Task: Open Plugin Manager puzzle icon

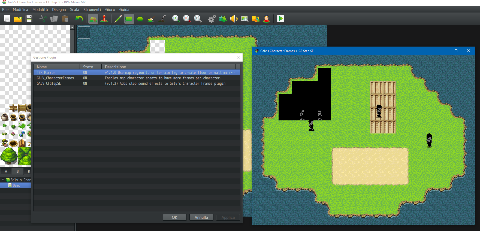Action: pyautogui.click(x=223, y=19)
